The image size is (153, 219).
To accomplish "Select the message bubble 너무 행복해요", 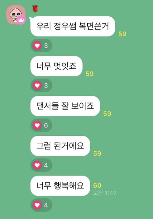I will (60, 186).
